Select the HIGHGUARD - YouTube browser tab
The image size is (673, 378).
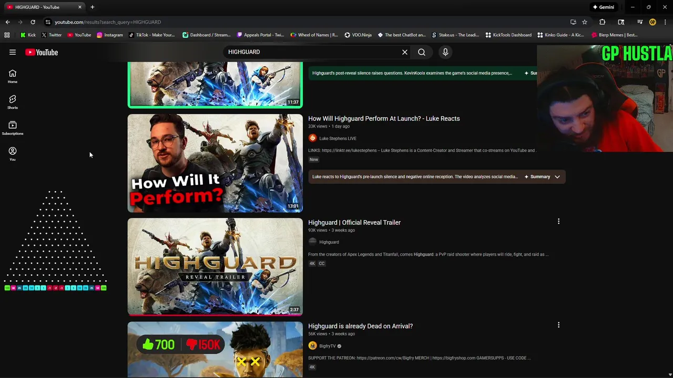[45, 7]
